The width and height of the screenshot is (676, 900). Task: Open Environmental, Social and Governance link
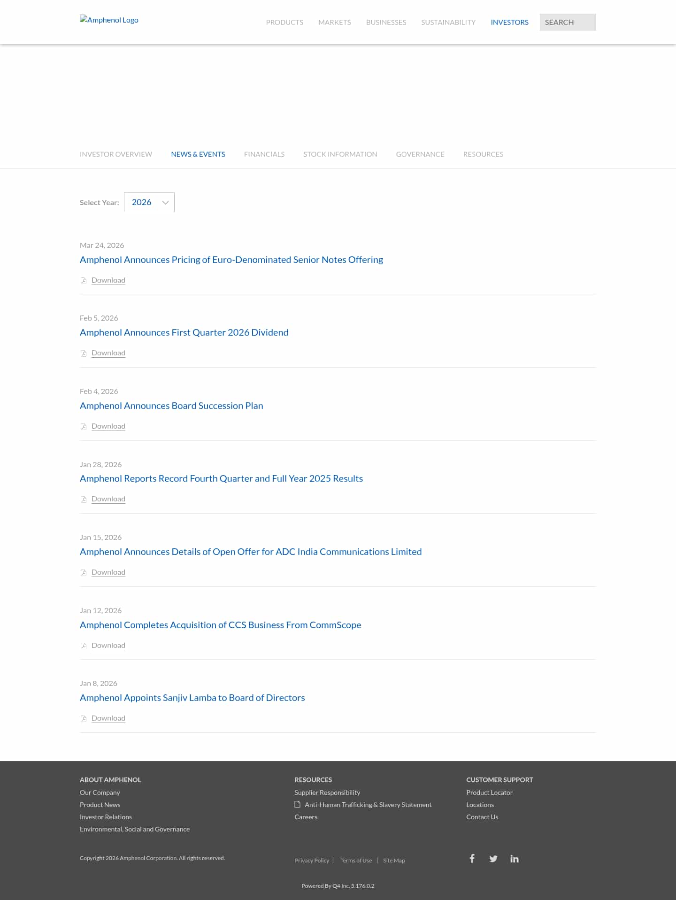[x=135, y=829]
